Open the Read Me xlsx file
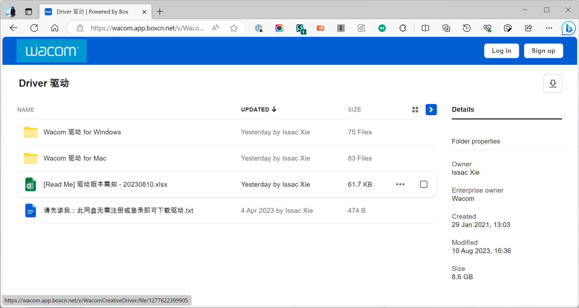Screen dimensions: 579x308 [105, 184]
